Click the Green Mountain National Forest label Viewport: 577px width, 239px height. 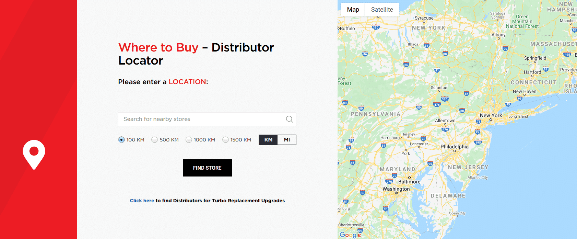(522, 21)
